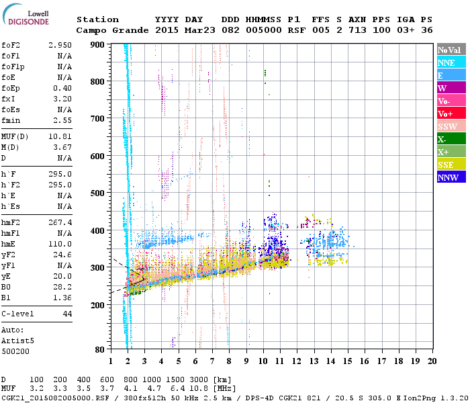Click the fmin value 2.55
The image size is (470, 403).
62,120
